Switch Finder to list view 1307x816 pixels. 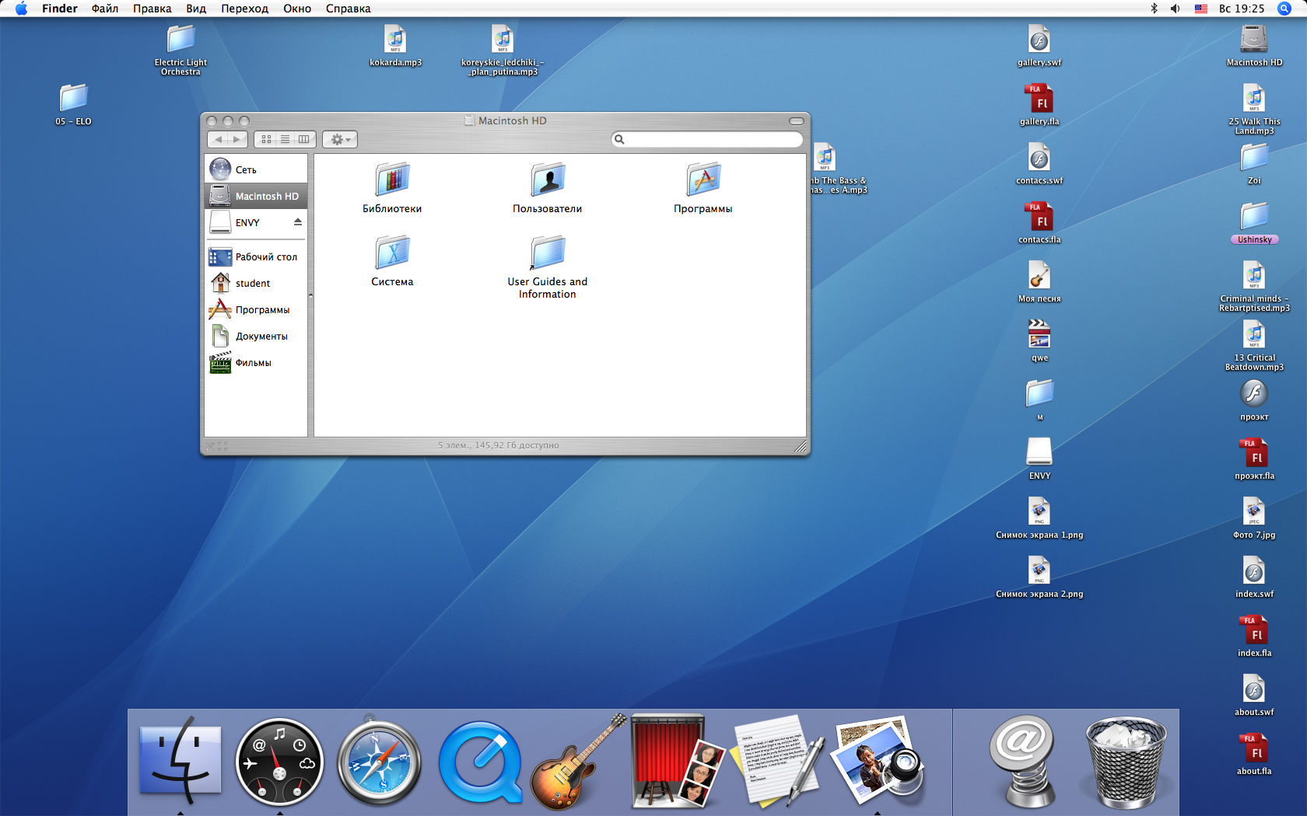pyautogui.click(x=286, y=139)
